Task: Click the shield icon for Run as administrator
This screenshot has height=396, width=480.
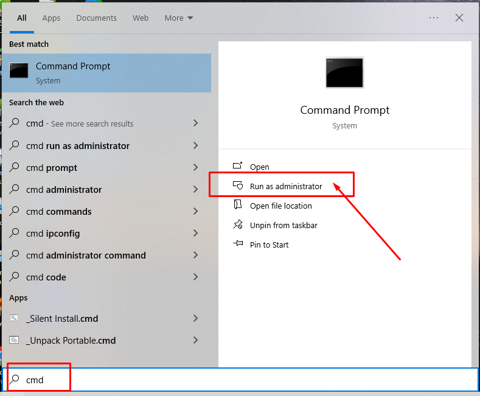Action: 238,186
